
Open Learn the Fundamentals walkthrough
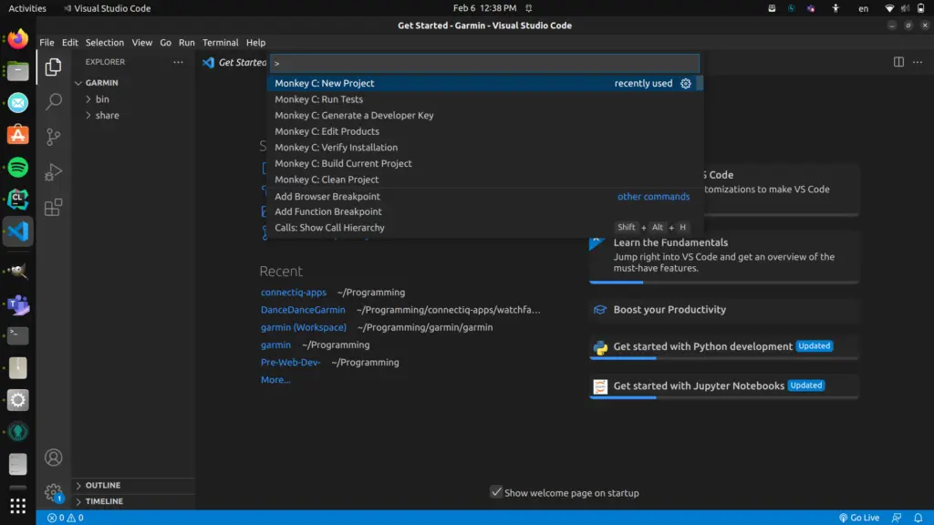723,256
